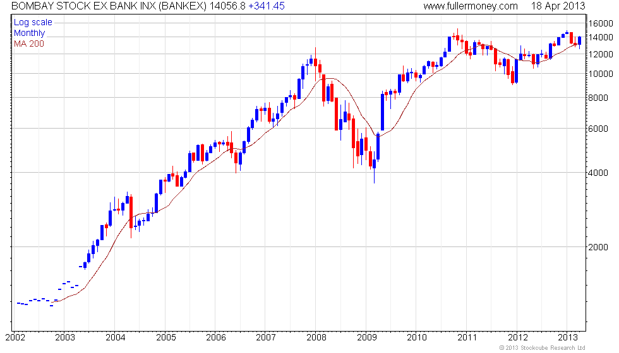Click the MA 200 legend label

(x=29, y=43)
